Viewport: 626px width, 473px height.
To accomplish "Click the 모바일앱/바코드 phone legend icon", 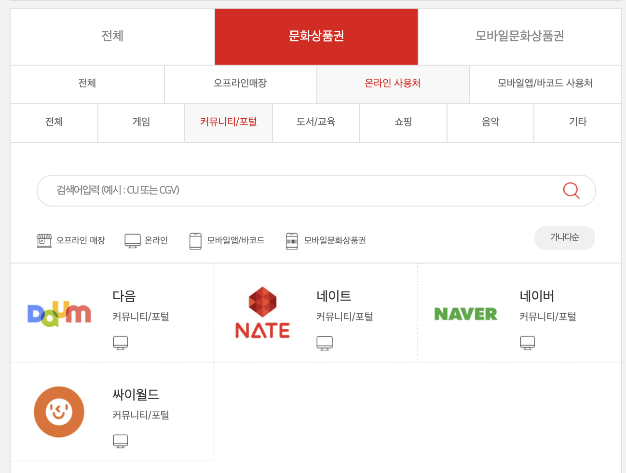I will click(195, 240).
